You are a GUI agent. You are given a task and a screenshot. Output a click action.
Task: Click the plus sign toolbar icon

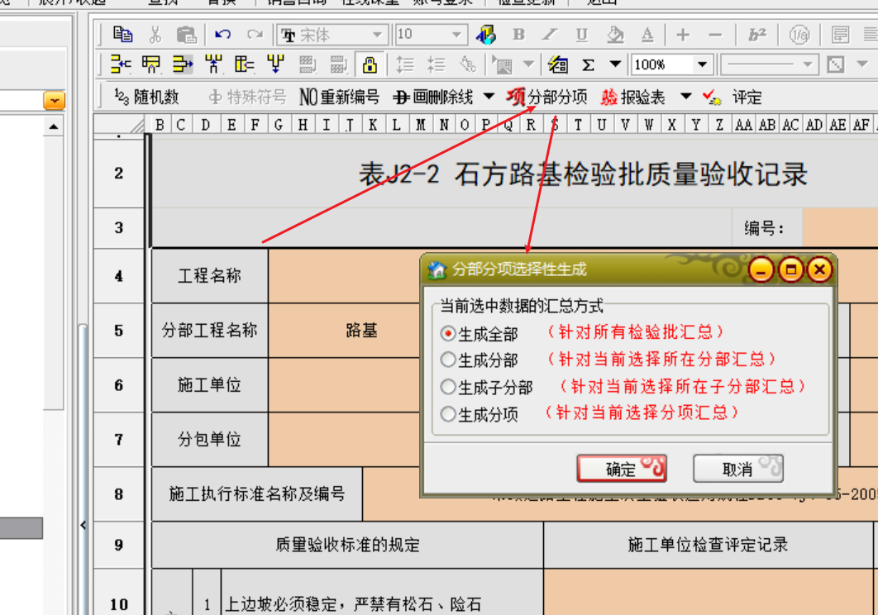tap(683, 35)
